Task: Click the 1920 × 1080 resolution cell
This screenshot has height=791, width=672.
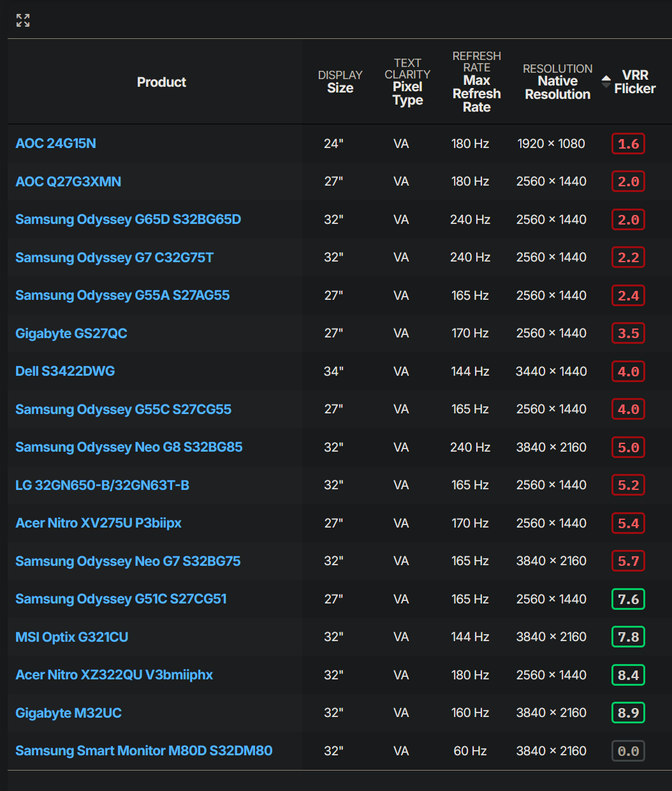Action: tap(551, 144)
